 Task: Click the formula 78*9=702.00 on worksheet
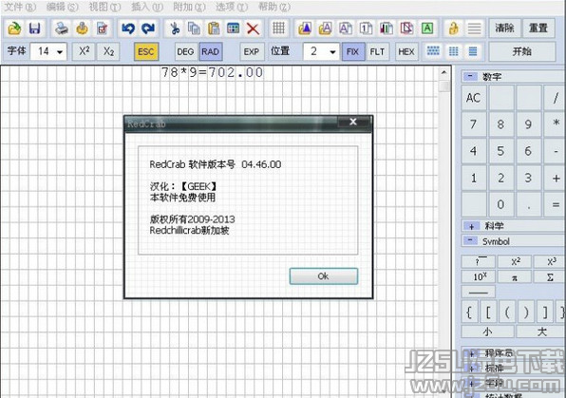[212, 72]
